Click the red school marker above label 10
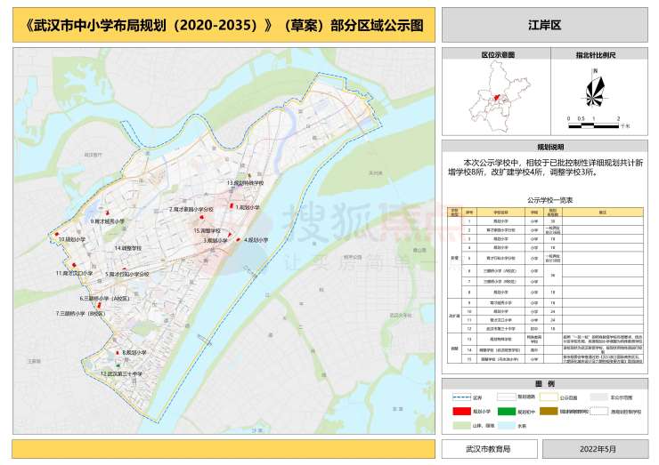This screenshot has width=659, height=465. [57, 234]
